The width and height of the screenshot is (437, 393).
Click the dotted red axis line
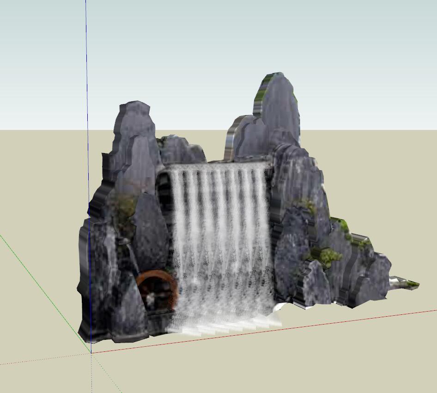pyautogui.click(x=42, y=359)
